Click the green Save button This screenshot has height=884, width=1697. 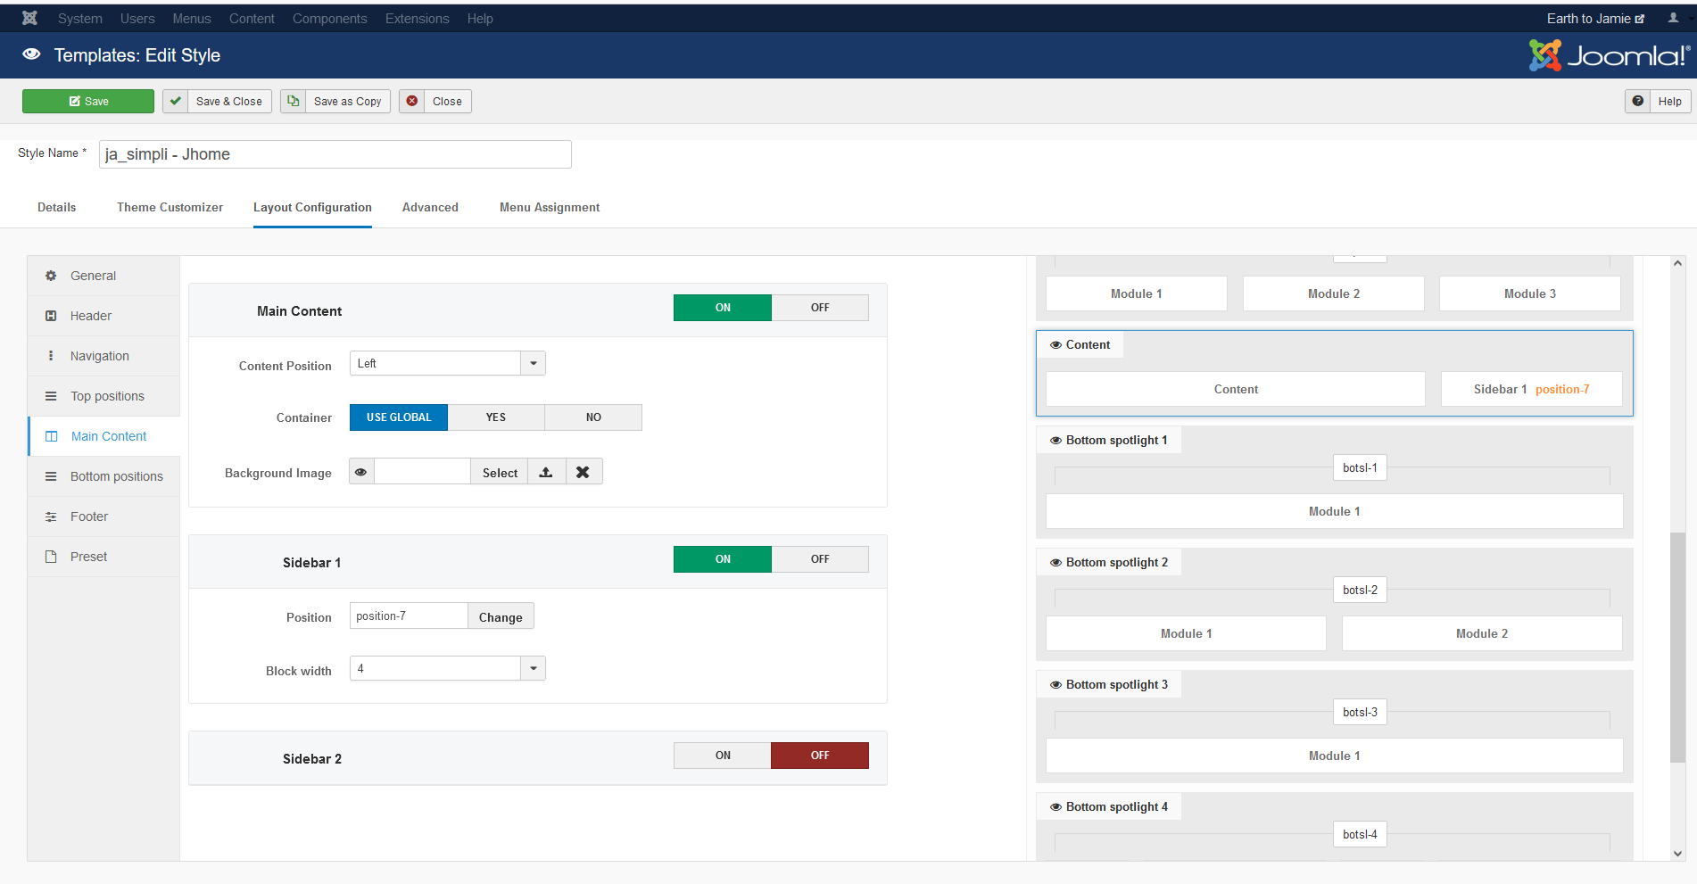[x=88, y=101]
